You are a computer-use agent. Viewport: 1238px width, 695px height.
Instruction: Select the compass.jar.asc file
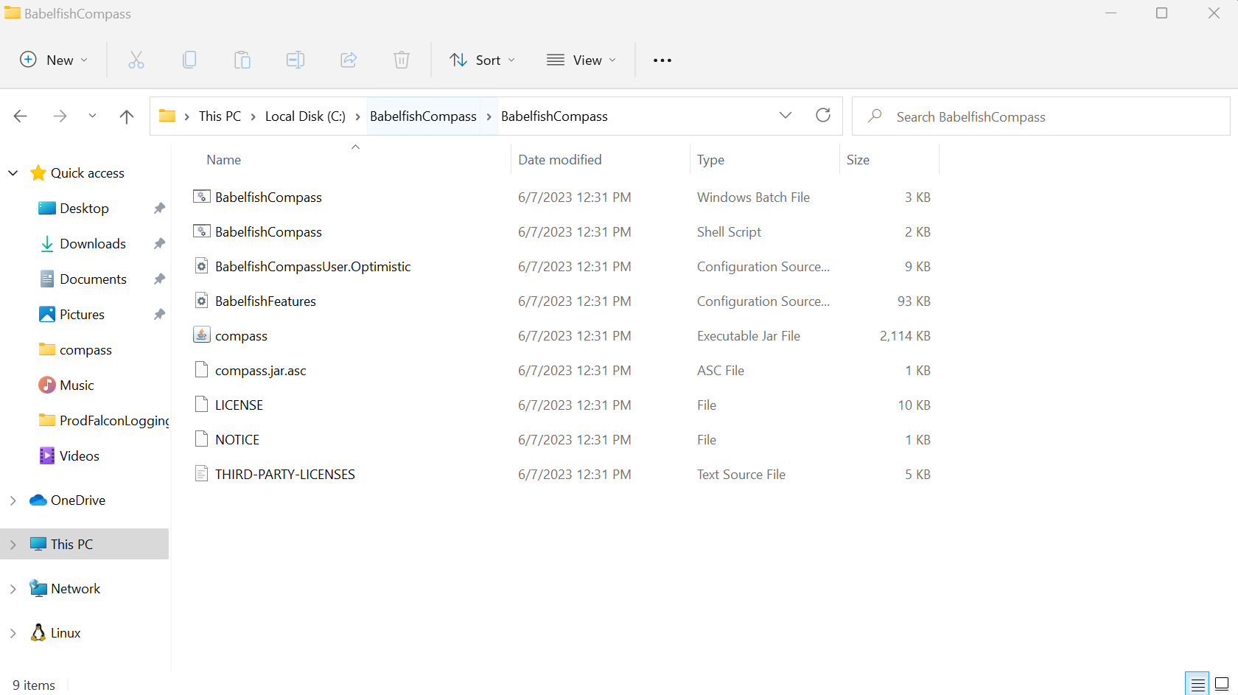coord(260,370)
